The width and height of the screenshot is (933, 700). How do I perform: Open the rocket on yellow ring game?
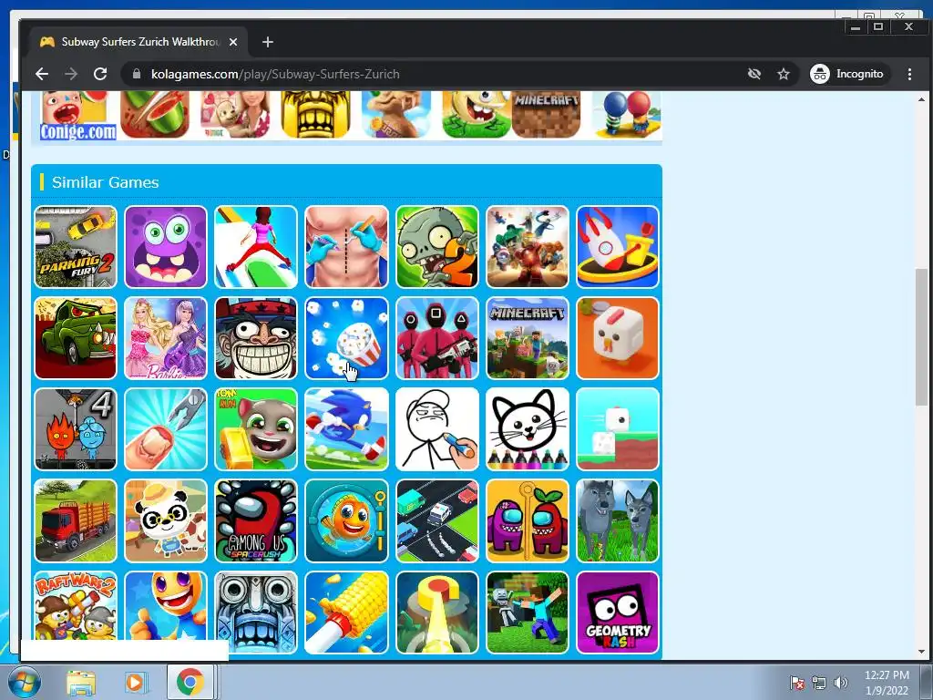click(618, 246)
